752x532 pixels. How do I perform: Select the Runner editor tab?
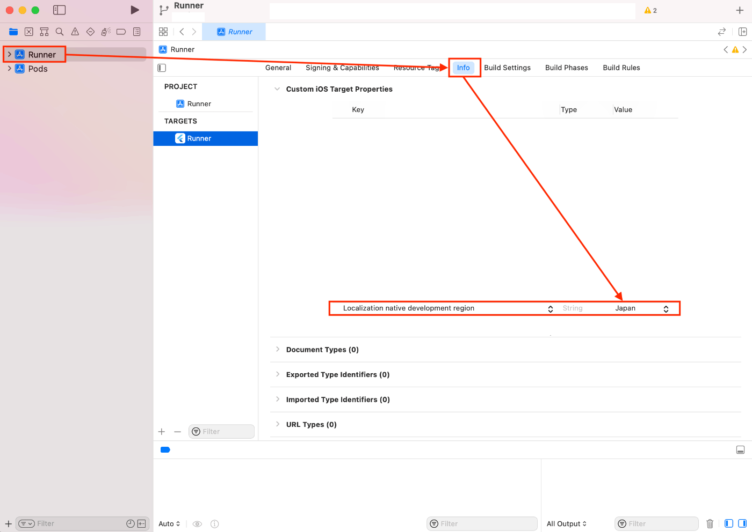tap(234, 32)
